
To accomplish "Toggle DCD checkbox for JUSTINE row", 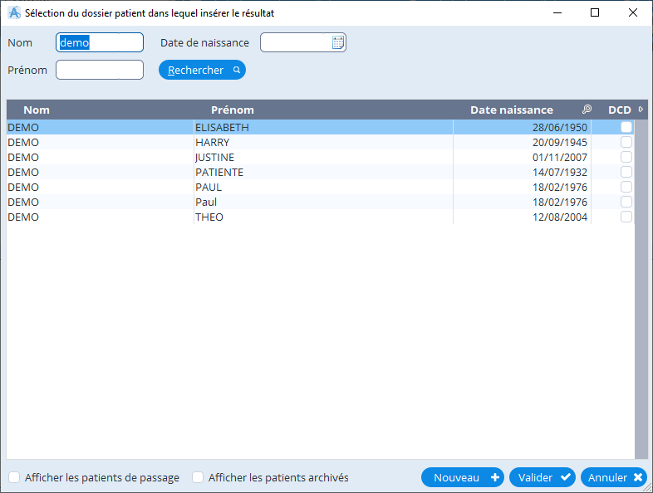I will point(626,157).
